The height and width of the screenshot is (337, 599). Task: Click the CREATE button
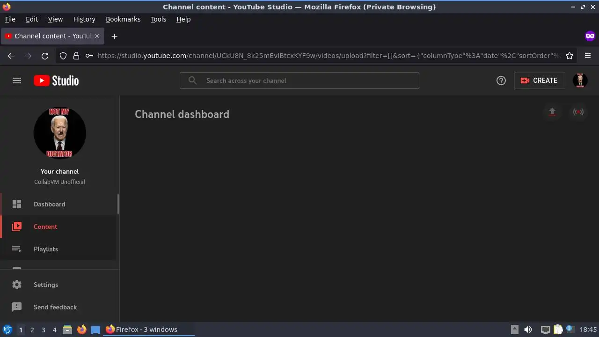point(540,81)
